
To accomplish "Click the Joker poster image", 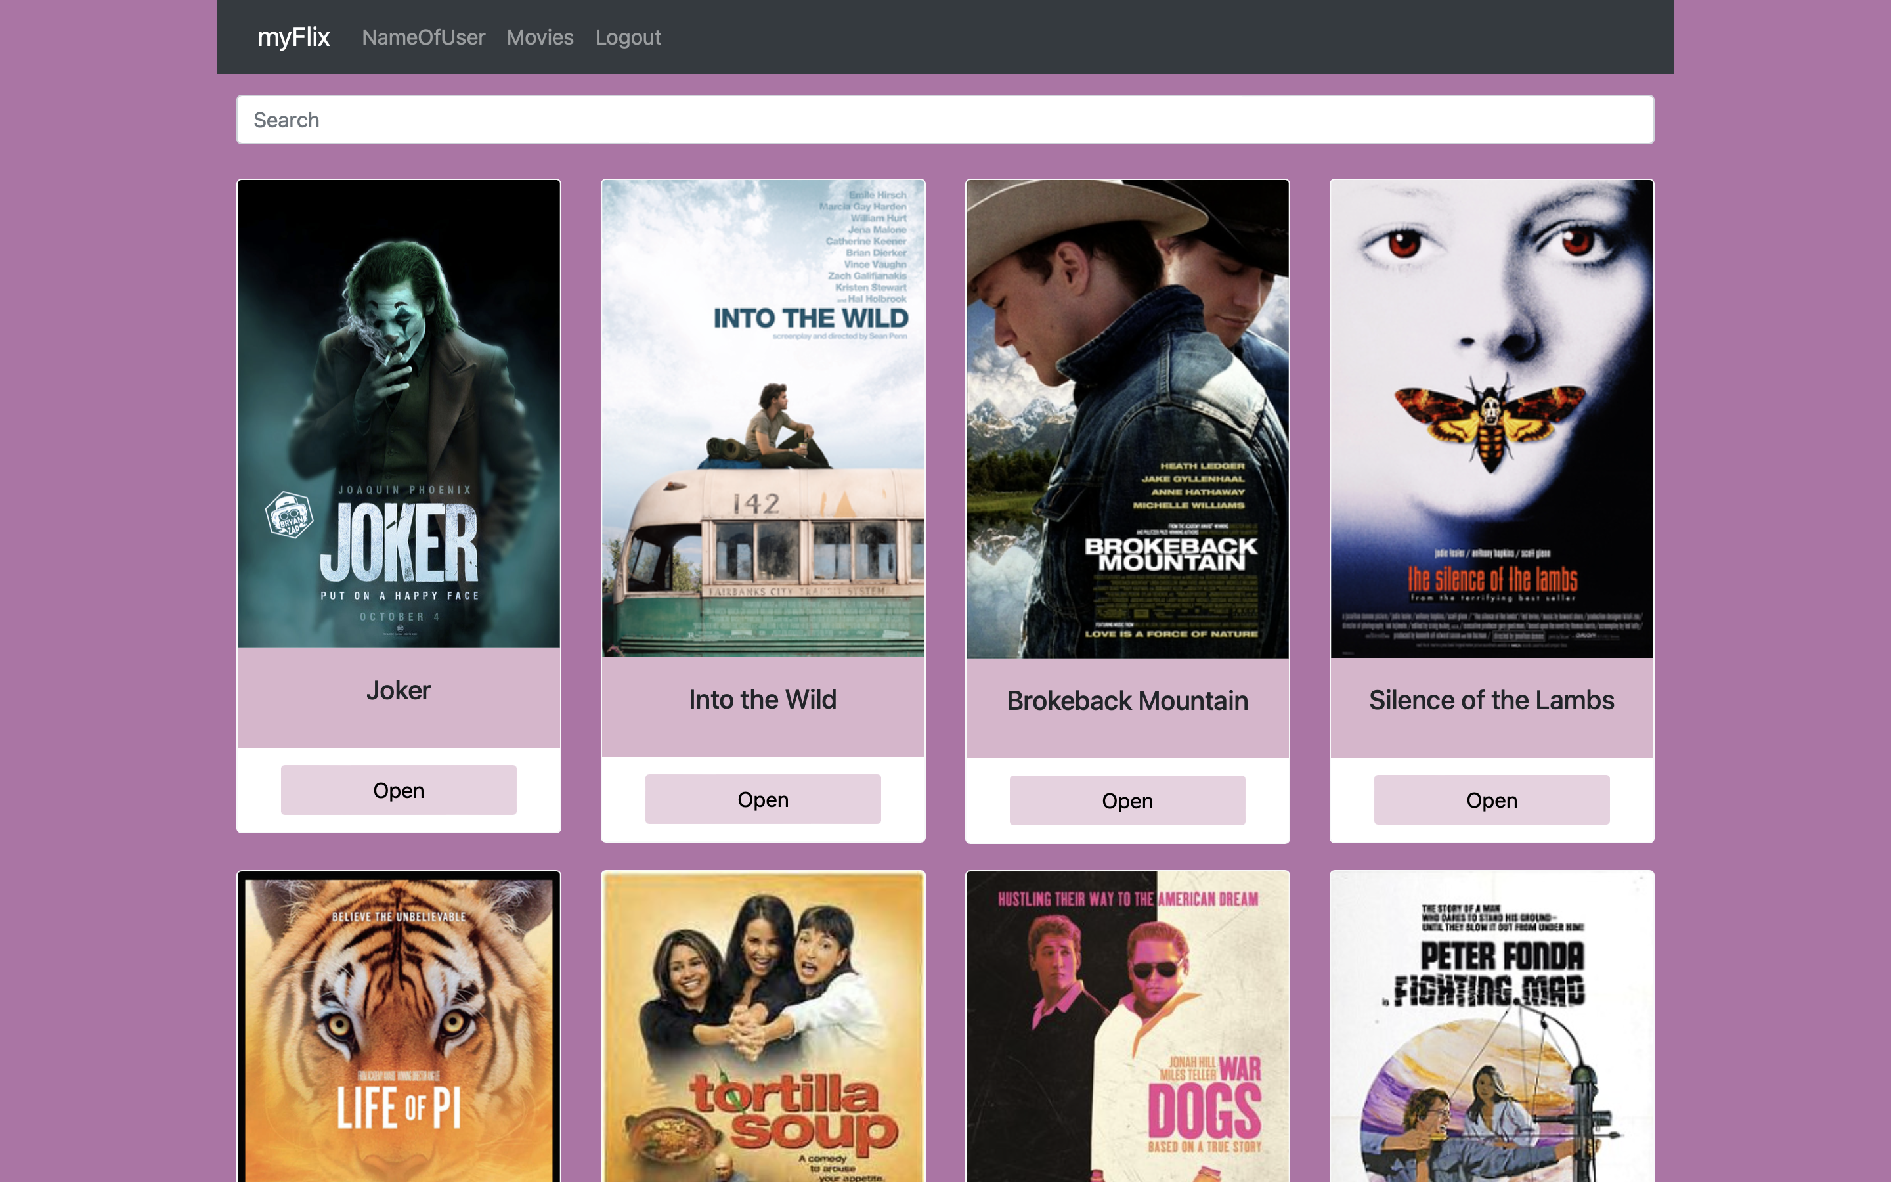I will pos(399,414).
